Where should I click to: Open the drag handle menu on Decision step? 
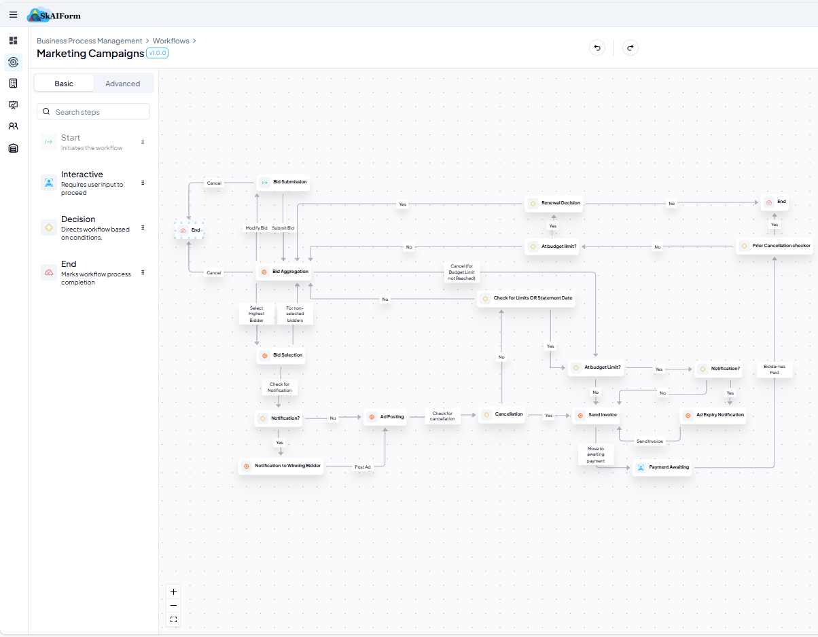pyautogui.click(x=143, y=227)
